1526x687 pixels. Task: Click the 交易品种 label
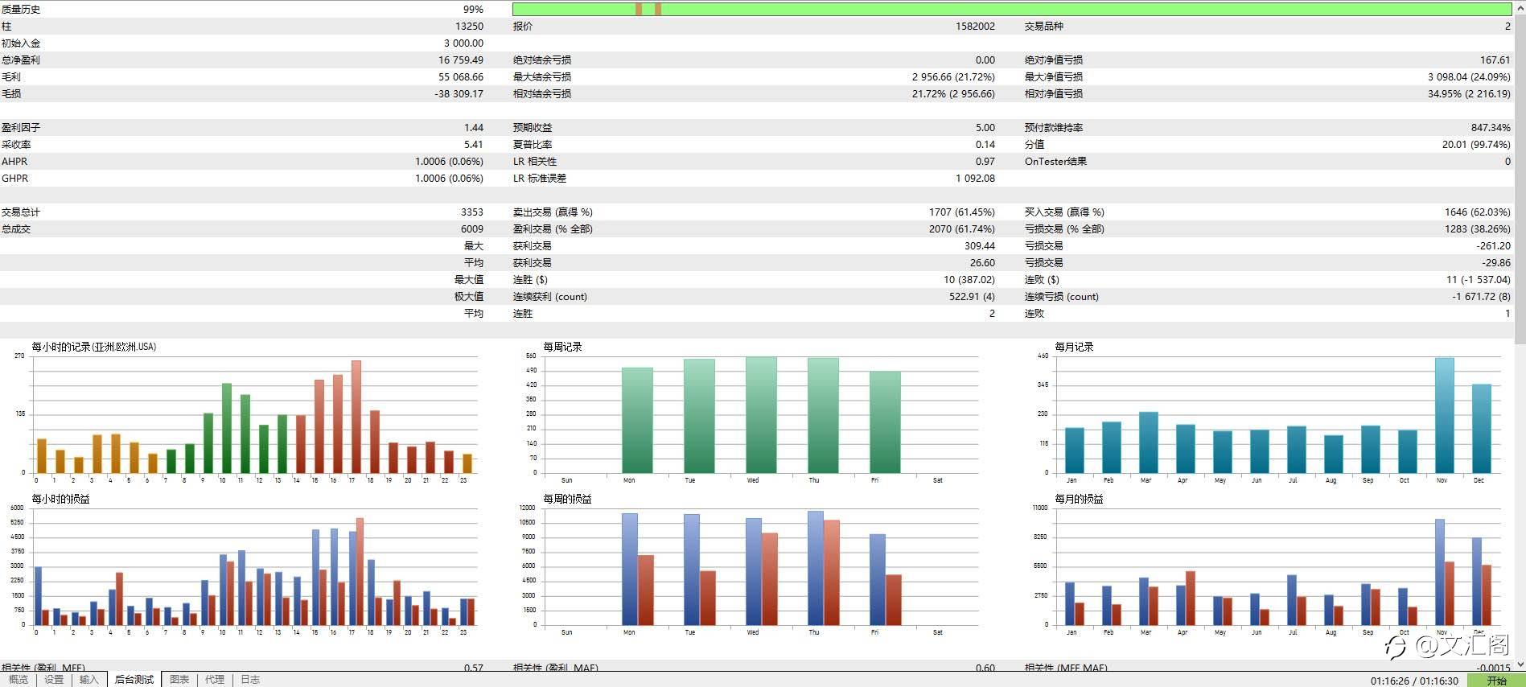pos(1043,27)
